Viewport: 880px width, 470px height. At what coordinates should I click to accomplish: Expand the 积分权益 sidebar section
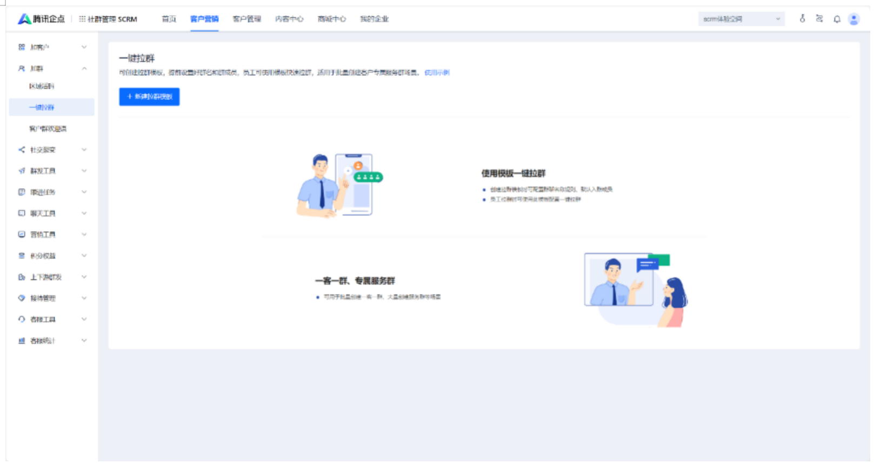click(84, 256)
